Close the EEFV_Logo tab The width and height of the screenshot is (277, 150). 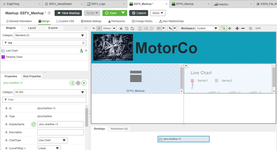coord(124,4)
